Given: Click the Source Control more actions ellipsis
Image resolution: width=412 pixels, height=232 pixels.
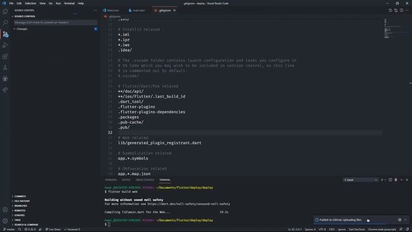Looking at the screenshot, I should click(x=95, y=10).
